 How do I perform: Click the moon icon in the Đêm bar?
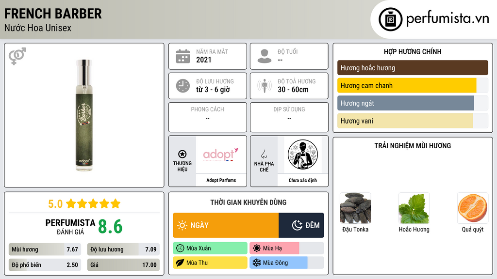tap(297, 225)
